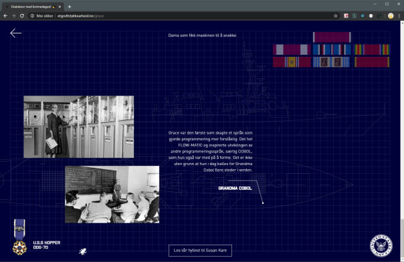This screenshot has width=404, height=262.
Task: Click the light blue ribbon with emblems
Action: tap(331, 62)
